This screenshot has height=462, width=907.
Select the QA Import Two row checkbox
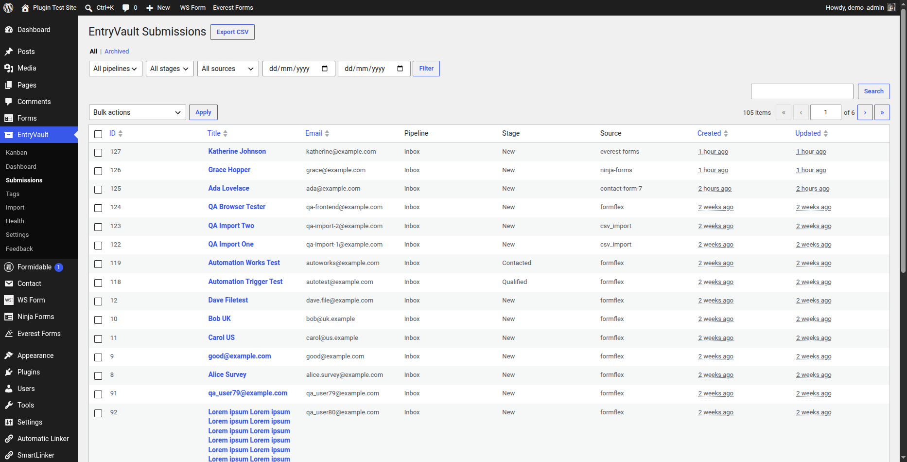[98, 227]
